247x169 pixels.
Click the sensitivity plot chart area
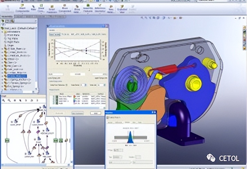[x=77, y=50]
